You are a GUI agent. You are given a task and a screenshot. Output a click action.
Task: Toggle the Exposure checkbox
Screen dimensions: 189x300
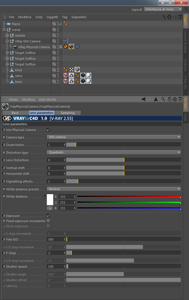[x=48, y=215]
